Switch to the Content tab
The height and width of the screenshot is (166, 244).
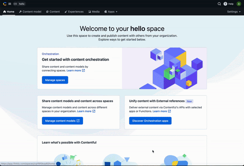click(x=53, y=12)
